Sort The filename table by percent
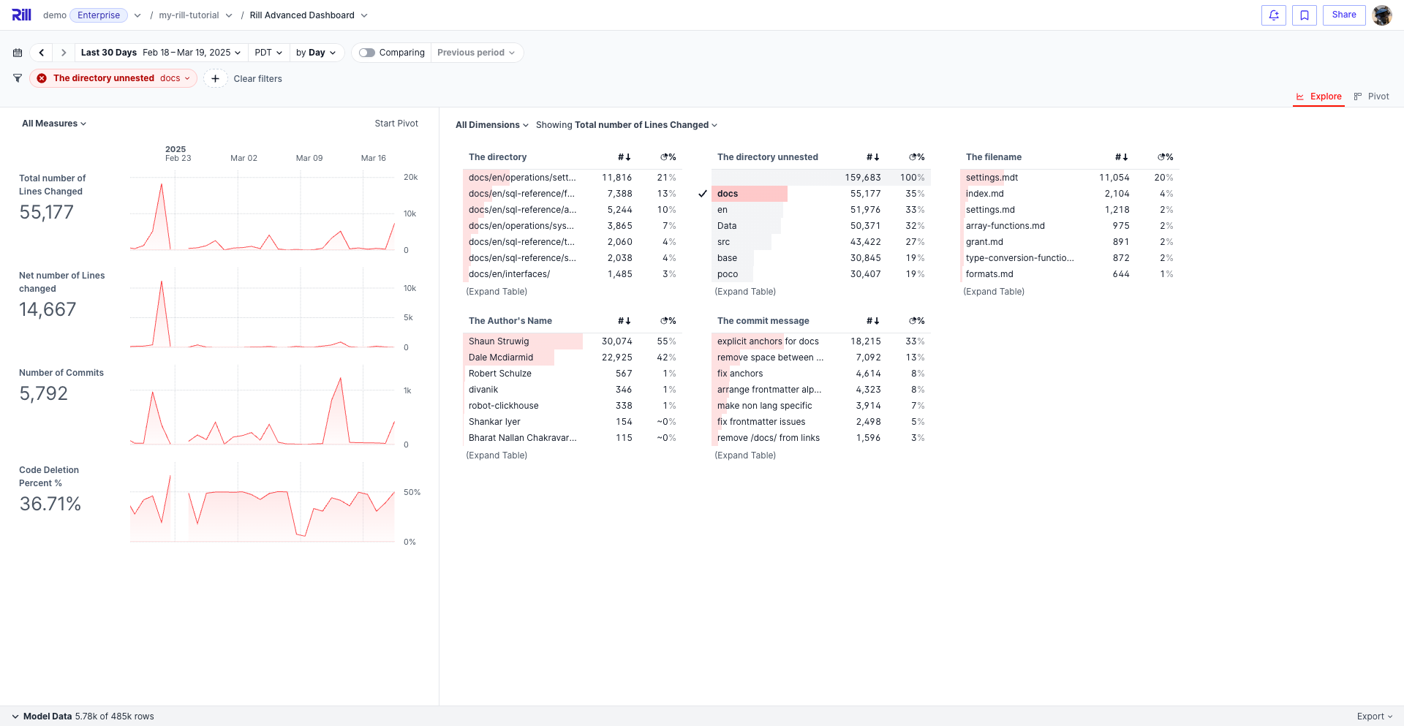The width and height of the screenshot is (1404, 726). click(x=1165, y=157)
